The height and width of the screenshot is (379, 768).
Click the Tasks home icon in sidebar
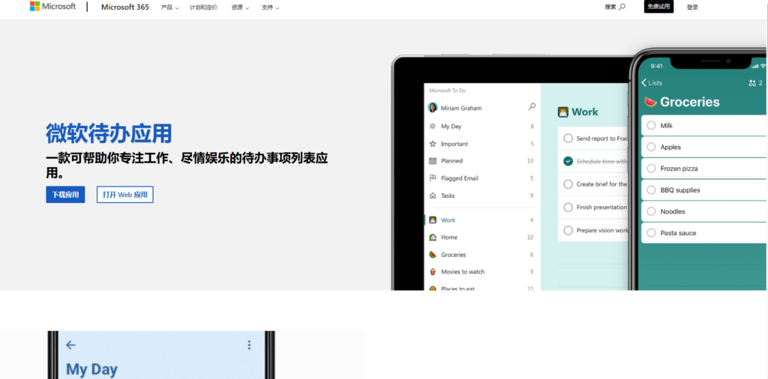tap(433, 195)
